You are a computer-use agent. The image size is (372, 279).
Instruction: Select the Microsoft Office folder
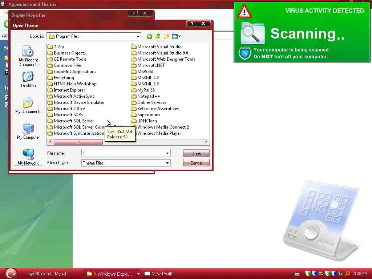66,108
